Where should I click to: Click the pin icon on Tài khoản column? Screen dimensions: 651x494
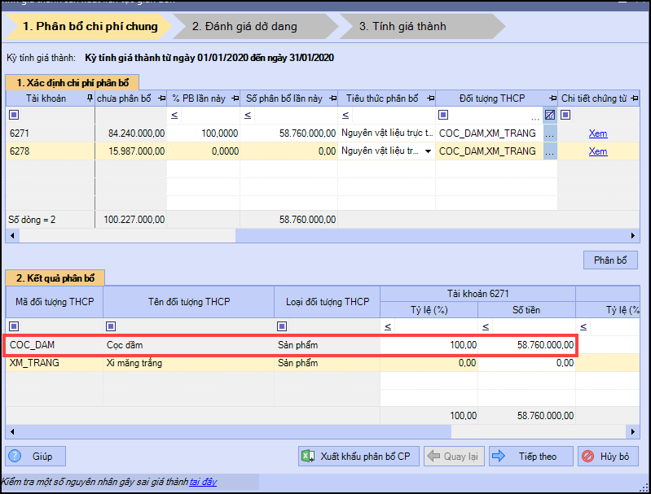coord(90,98)
